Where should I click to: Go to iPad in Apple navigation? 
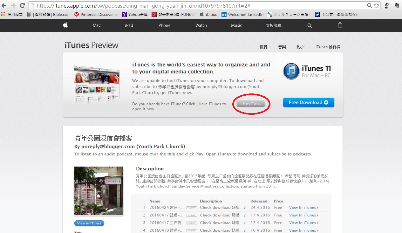129,25
